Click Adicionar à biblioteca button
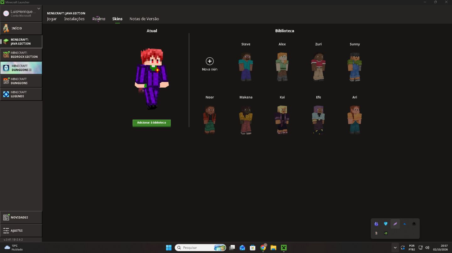Screen dimensions: 452x253 pos(152,123)
